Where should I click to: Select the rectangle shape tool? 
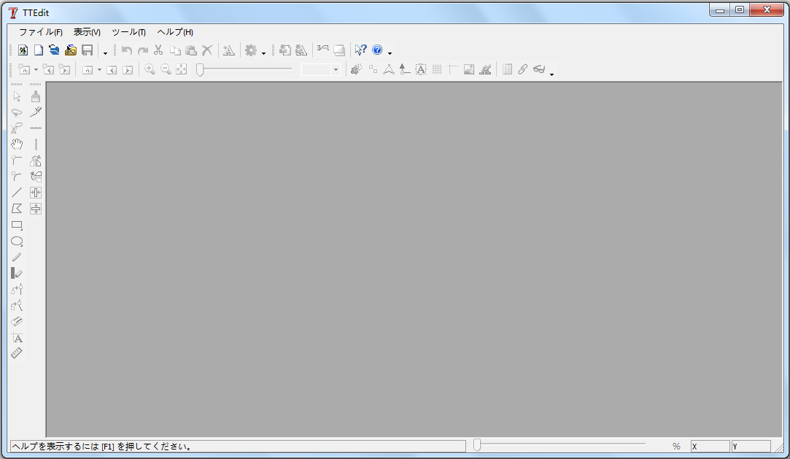(18, 225)
